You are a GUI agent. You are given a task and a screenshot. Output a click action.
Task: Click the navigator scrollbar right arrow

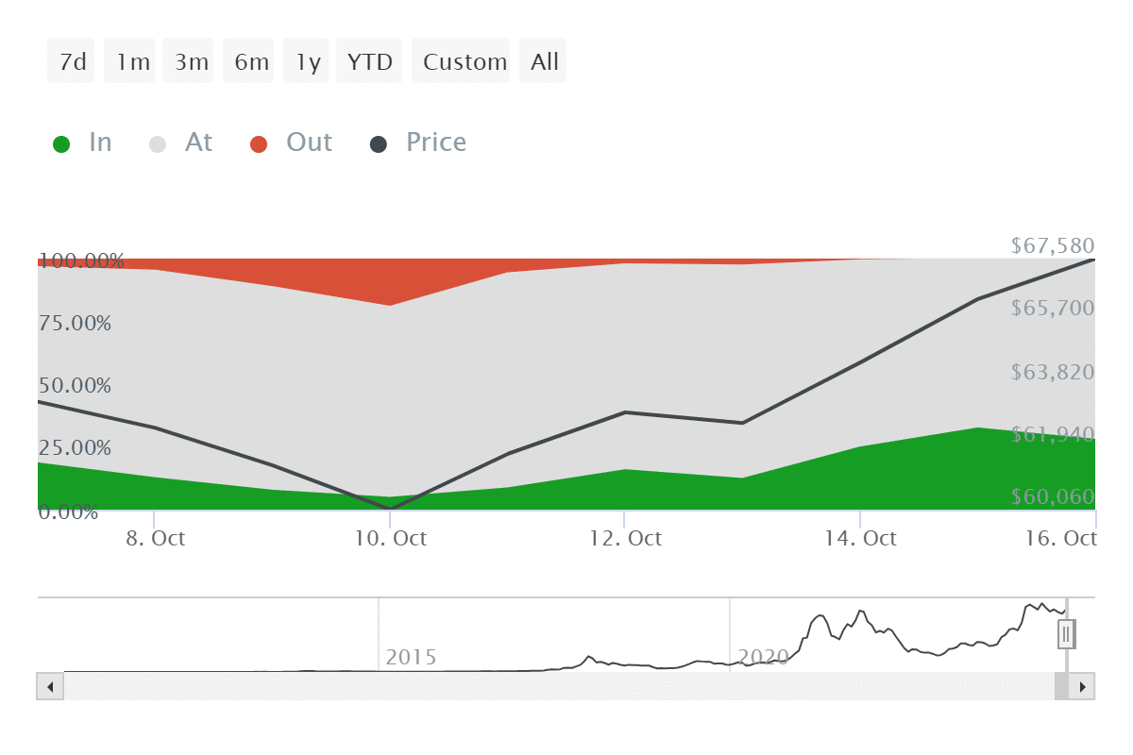[x=1082, y=686]
